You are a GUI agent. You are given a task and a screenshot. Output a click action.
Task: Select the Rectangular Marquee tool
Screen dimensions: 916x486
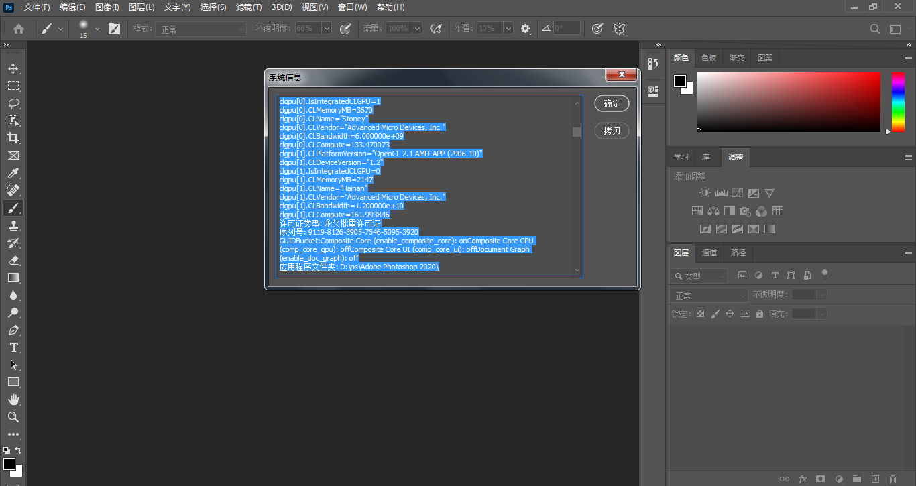point(13,86)
